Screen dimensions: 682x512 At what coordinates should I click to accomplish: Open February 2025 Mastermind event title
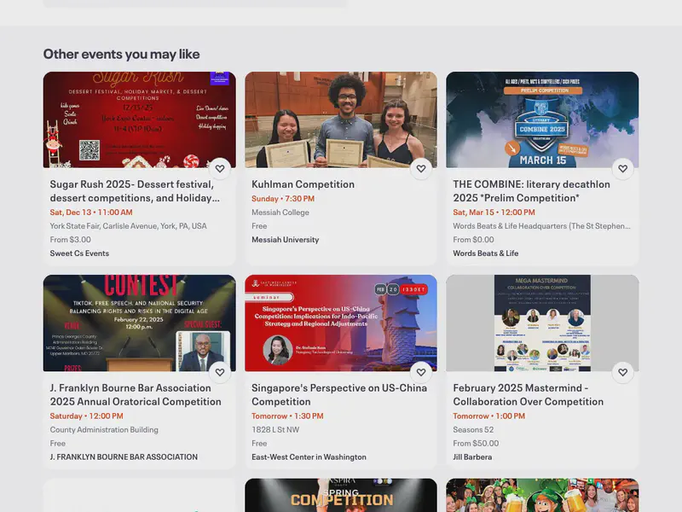click(529, 394)
